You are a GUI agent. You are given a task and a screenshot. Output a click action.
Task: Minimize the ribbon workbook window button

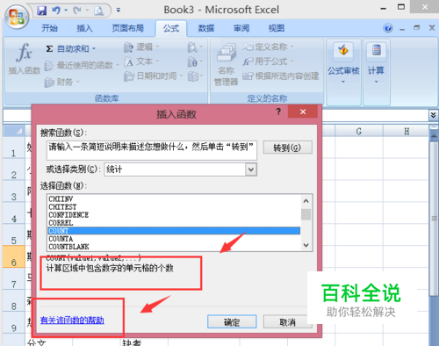[402, 28]
